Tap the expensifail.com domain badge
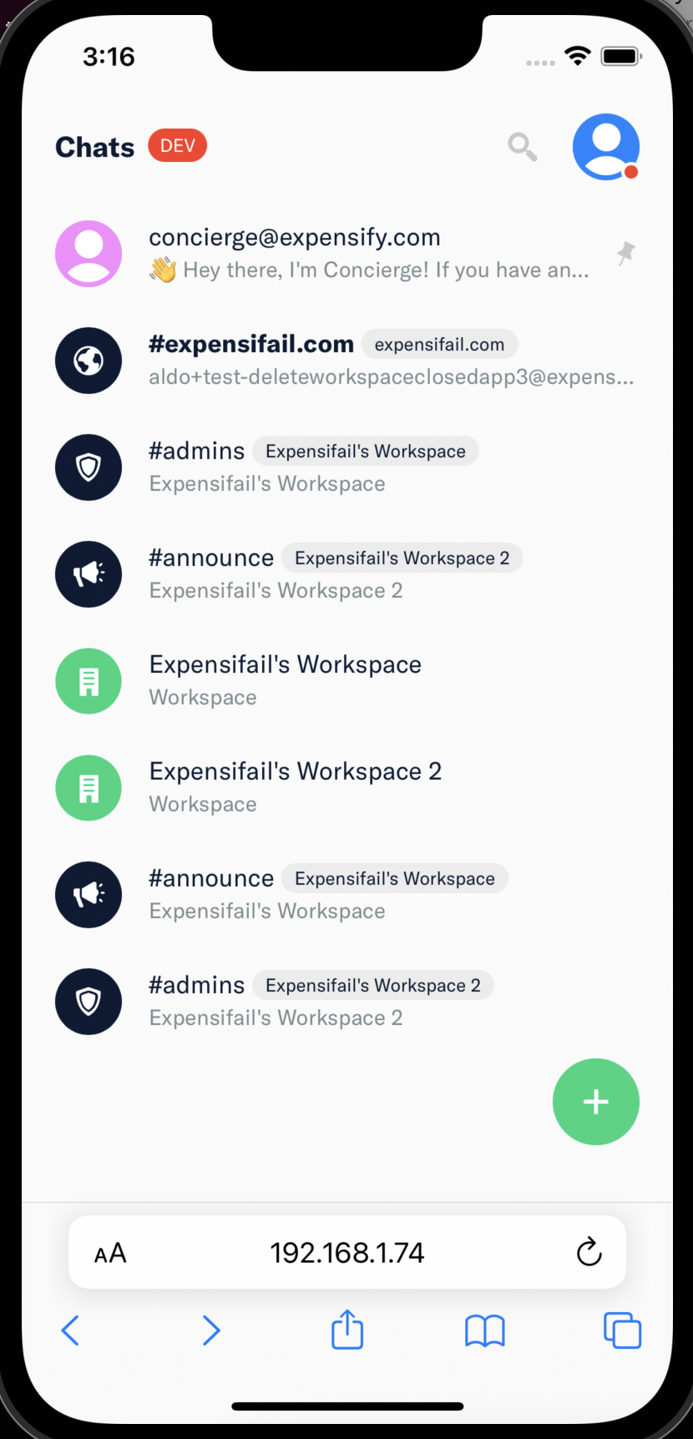Viewport: 693px width, 1439px height. pyautogui.click(x=439, y=345)
